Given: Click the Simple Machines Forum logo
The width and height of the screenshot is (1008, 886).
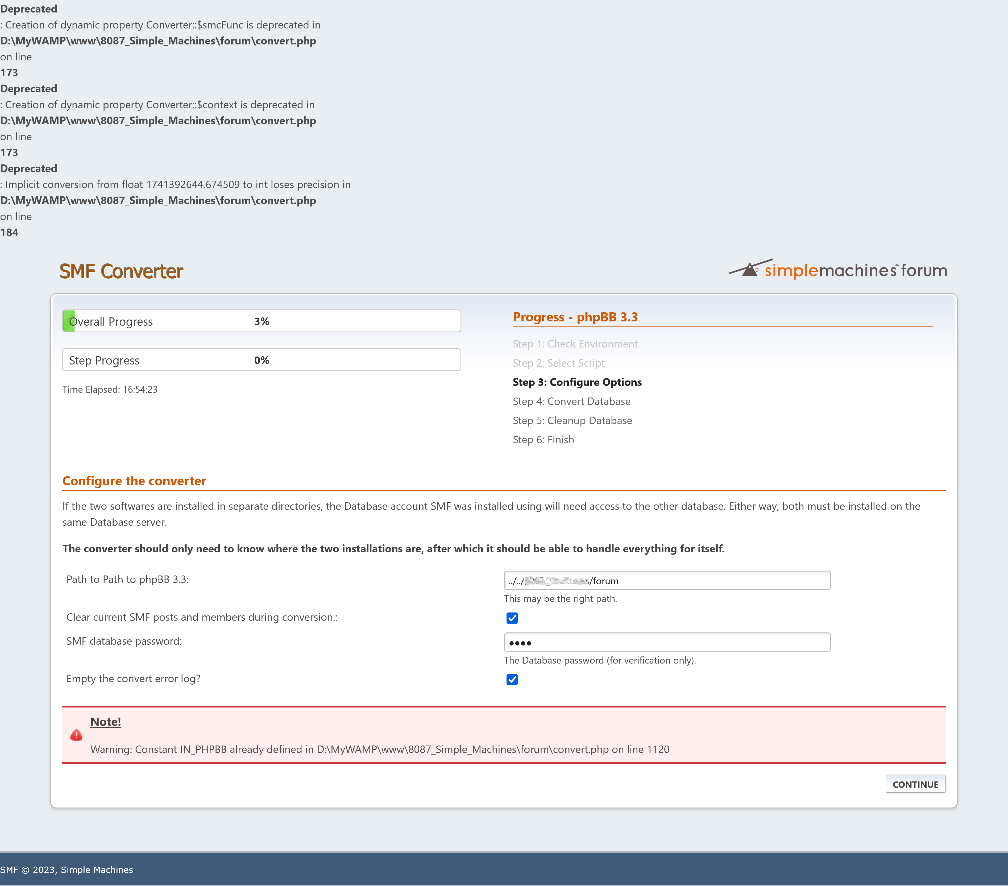Looking at the screenshot, I should point(838,269).
